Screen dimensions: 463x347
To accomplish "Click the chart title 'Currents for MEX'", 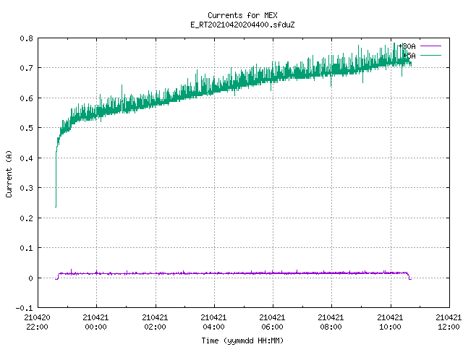I will click(242, 15).
